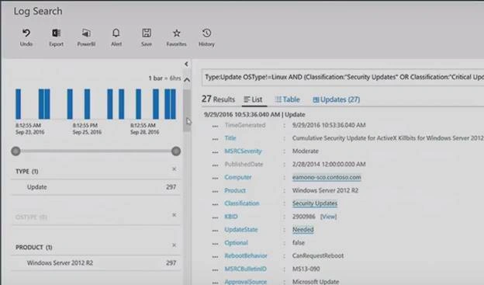Switch to the List view tab
Image resolution: width=484 pixels, height=285 pixels.
[253, 99]
